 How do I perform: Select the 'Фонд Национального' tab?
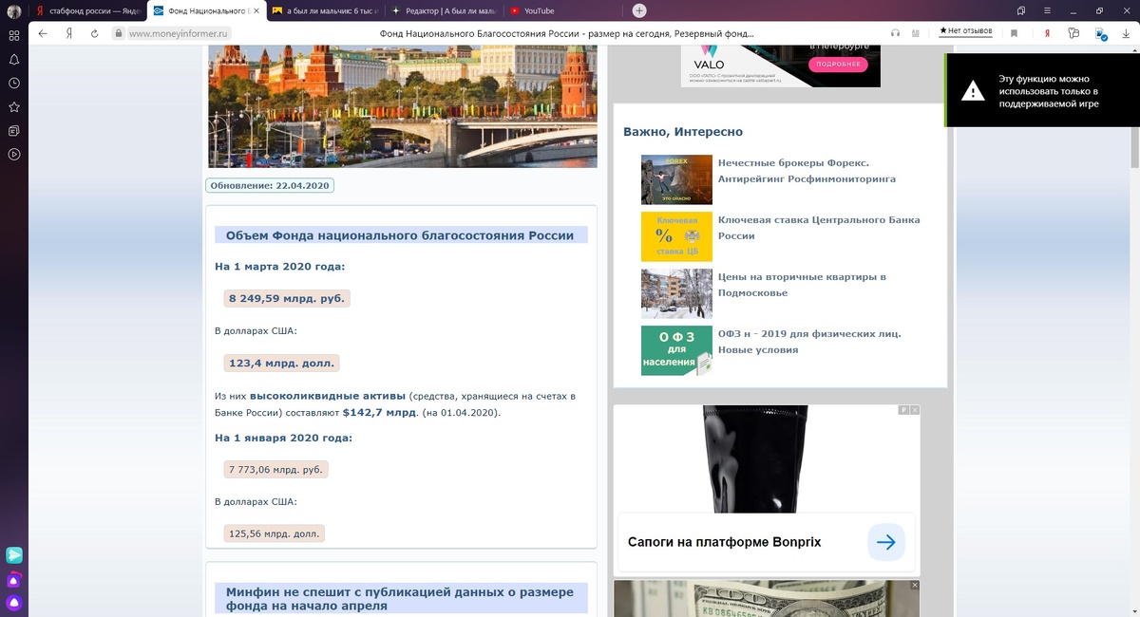(x=204, y=10)
